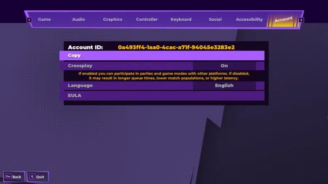Switch to the Game tab
The image size is (328, 184).
point(44,19)
